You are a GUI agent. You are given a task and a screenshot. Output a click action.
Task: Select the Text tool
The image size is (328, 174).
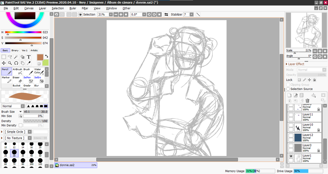29,57
